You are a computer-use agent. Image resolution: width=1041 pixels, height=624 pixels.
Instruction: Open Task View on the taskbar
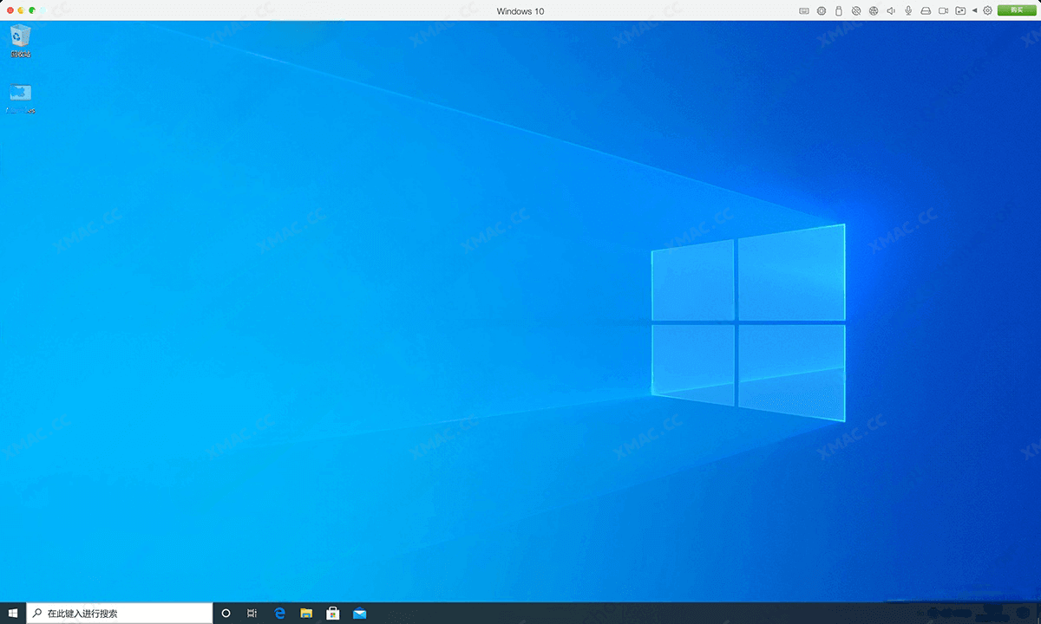[252, 613]
